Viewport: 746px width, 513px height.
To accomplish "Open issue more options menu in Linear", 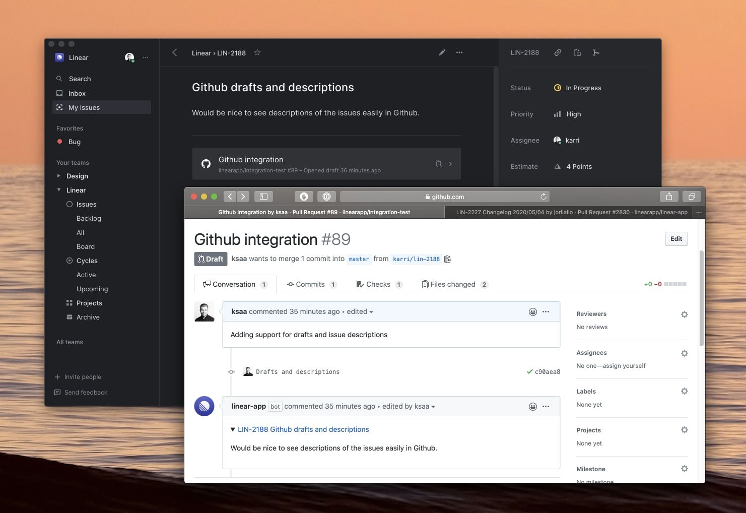I will pos(459,52).
